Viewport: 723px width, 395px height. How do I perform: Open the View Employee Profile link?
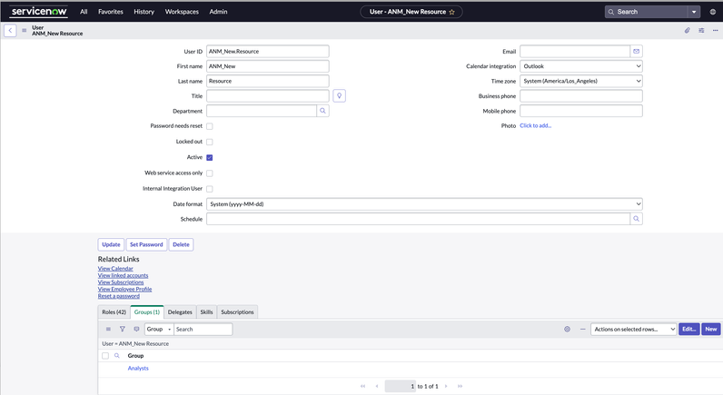tap(124, 289)
